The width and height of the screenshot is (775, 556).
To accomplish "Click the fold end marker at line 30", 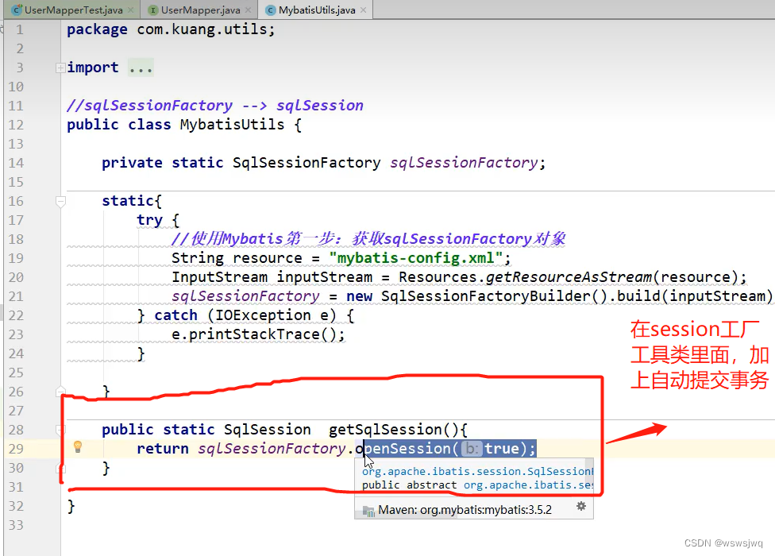I will coord(60,468).
